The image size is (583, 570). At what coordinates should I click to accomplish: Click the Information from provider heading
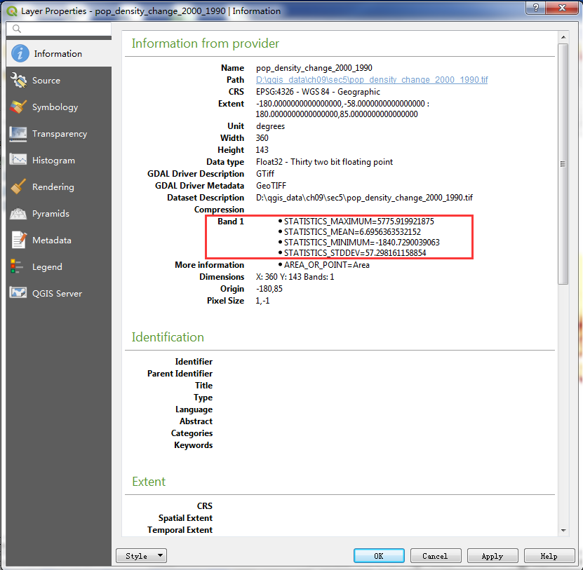tap(206, 43)
